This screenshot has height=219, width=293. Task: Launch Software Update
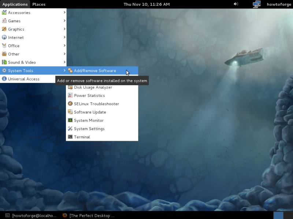(x=102, y=112)
